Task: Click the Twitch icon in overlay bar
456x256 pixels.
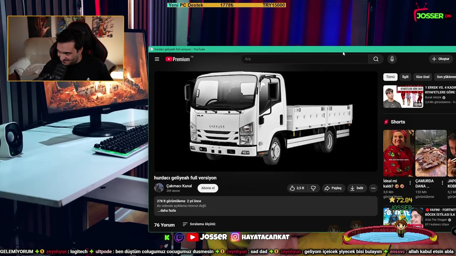Action: pos(179,237)
